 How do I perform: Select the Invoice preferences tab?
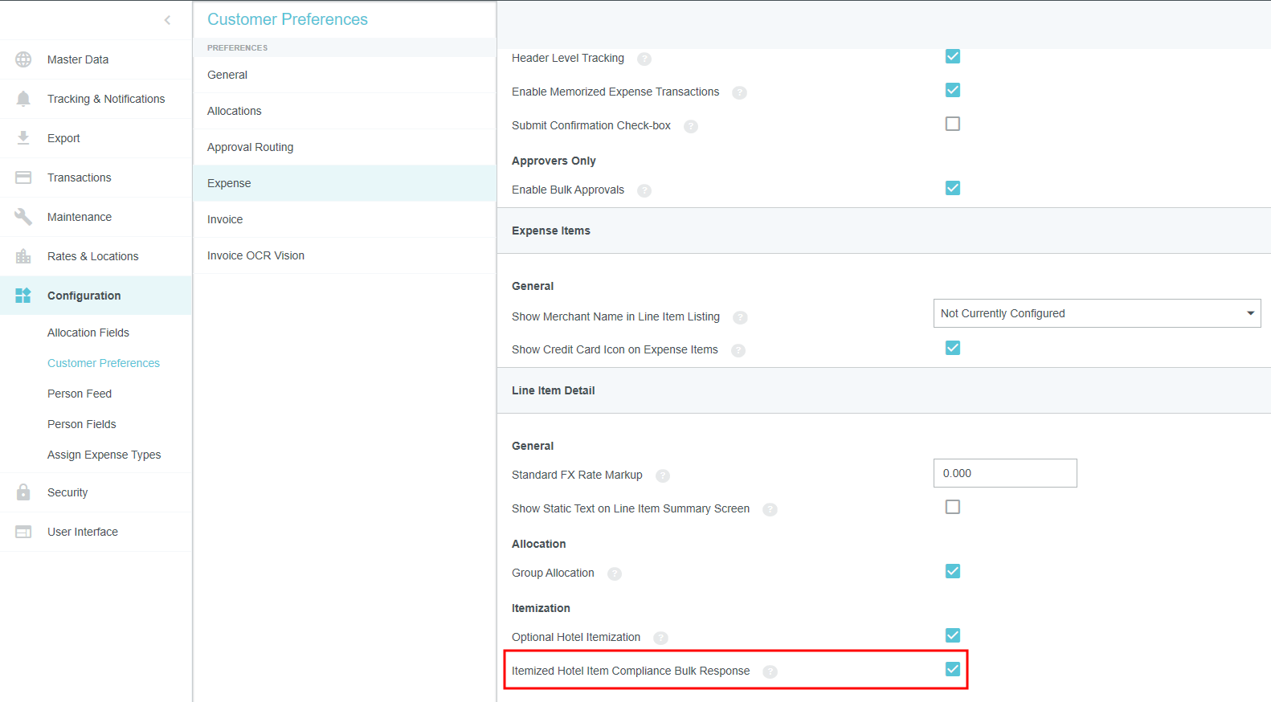tap(225, 219)
